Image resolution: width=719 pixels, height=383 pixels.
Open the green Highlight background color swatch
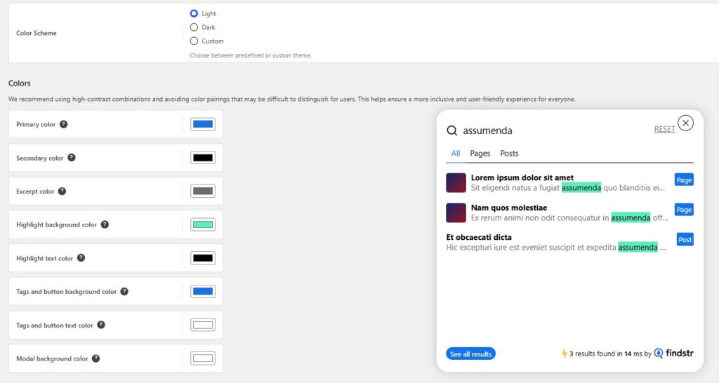point(203,224)
